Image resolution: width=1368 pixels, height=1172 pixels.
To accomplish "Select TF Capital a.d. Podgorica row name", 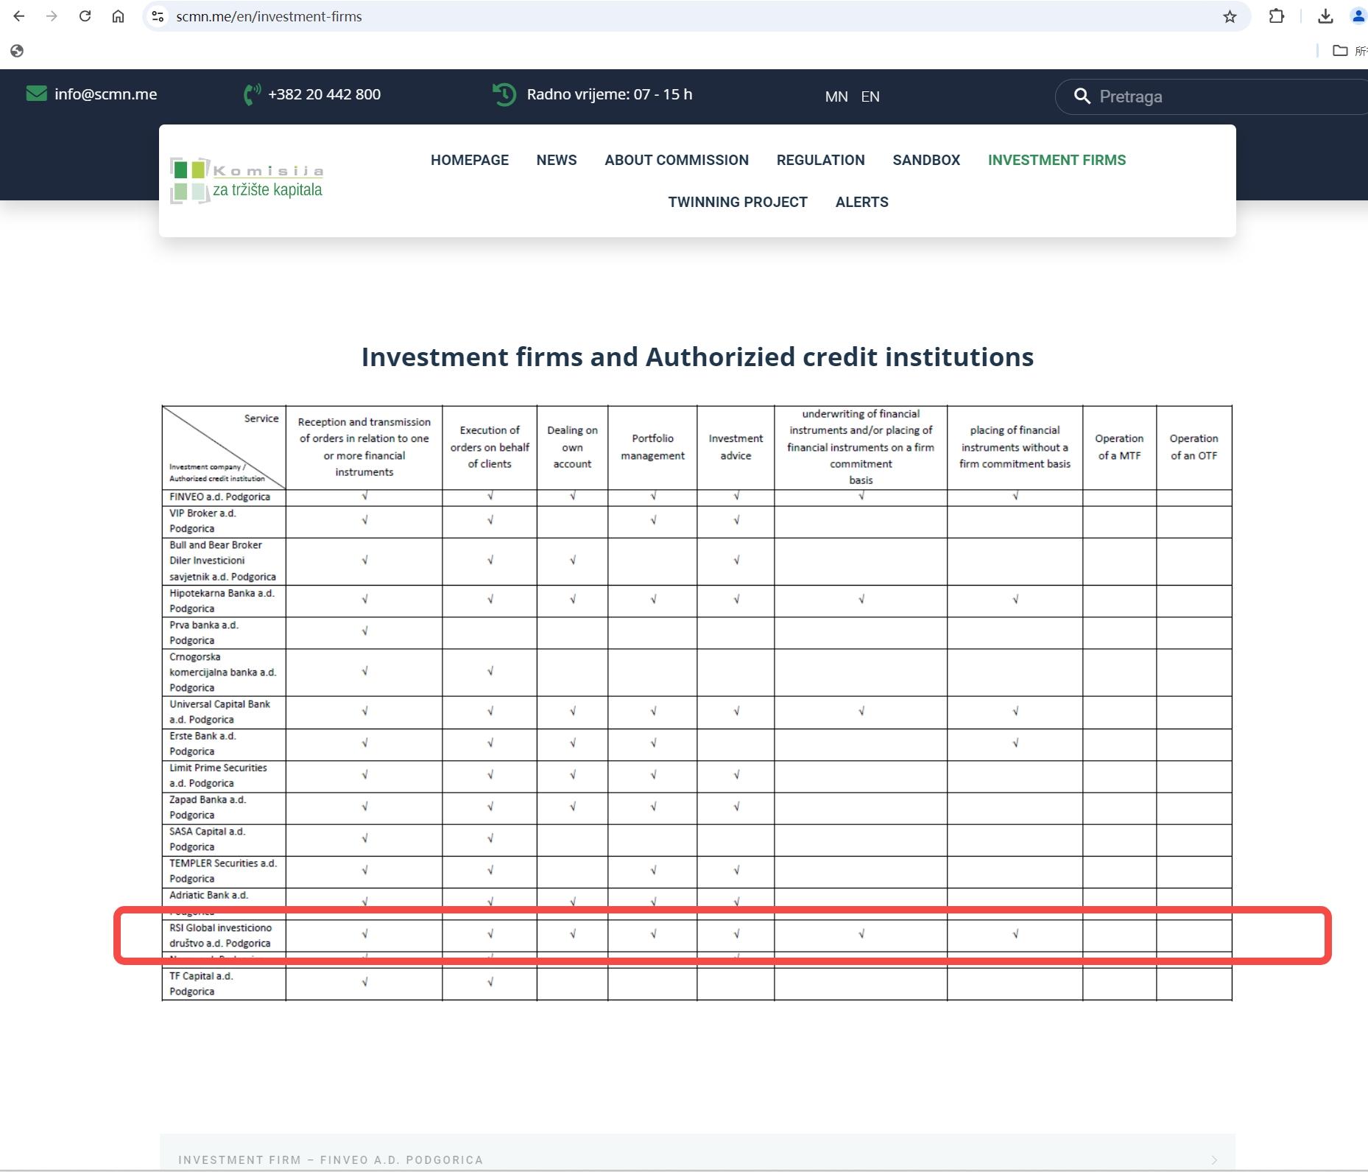I will point(201,983).
